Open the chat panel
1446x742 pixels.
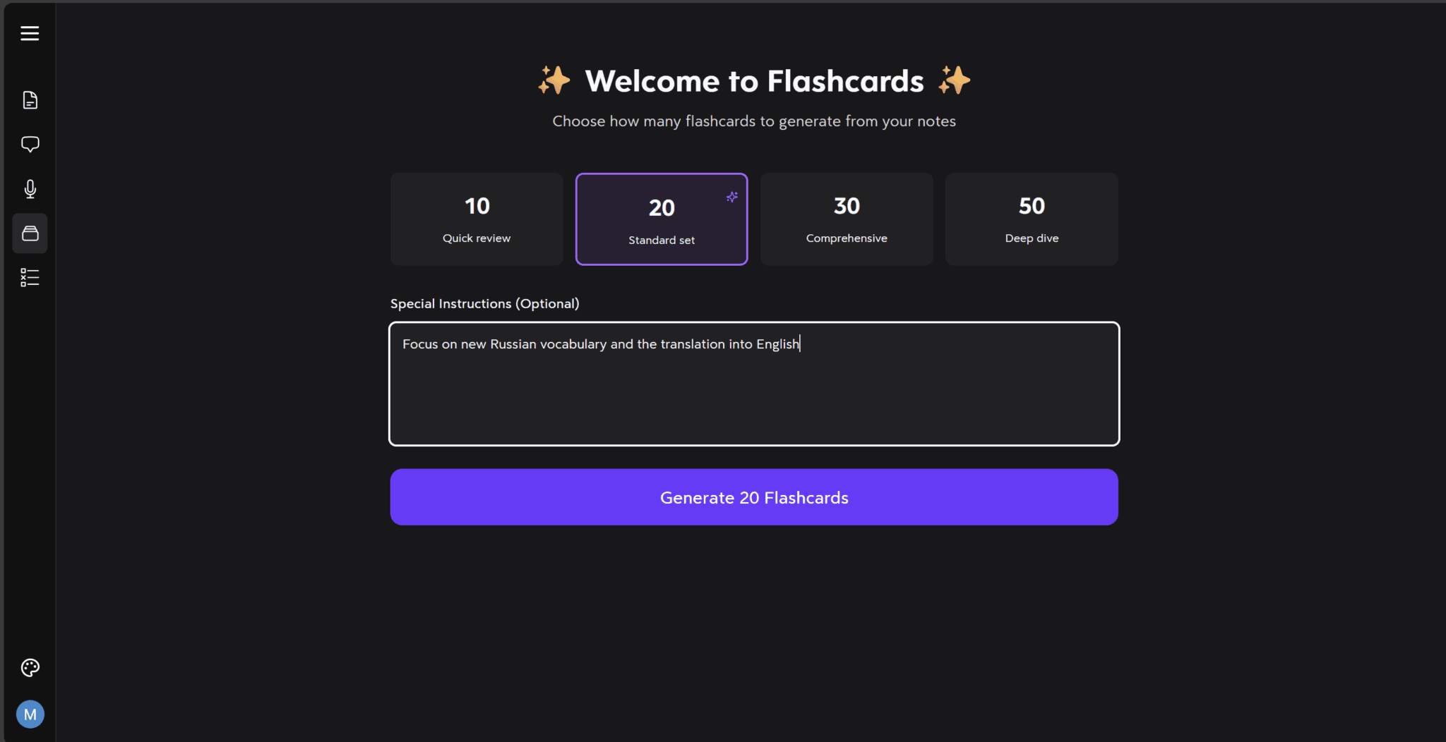[30, 144]
